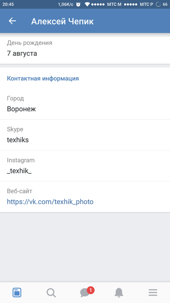The height and width of the screenshot is (303, 170).
Task: Tap the profile title Алексей Чепик
Action: point(62,21)
